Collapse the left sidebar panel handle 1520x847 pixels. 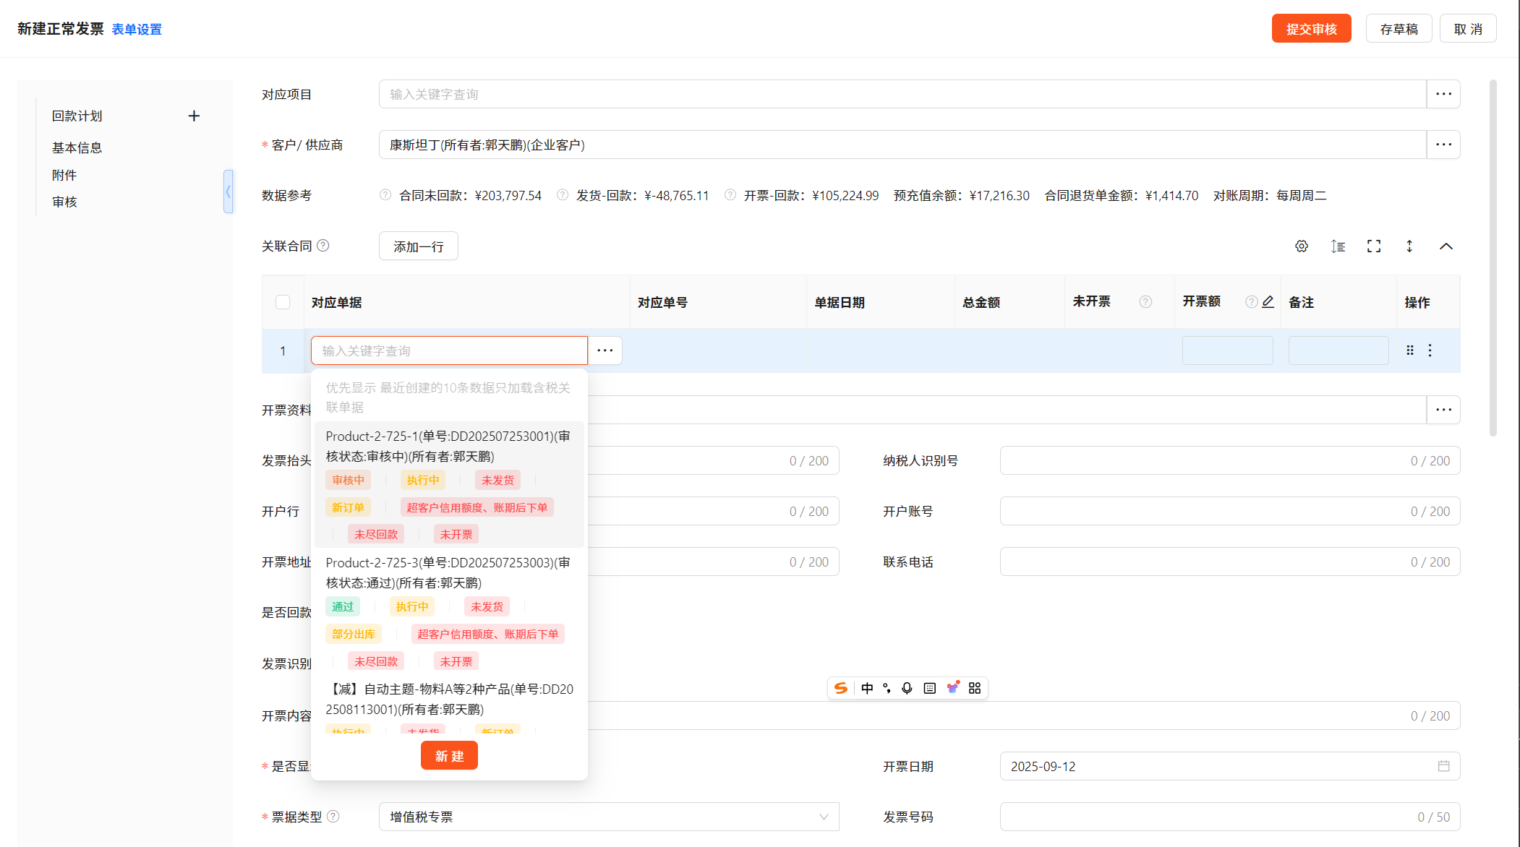click(228, 192)
